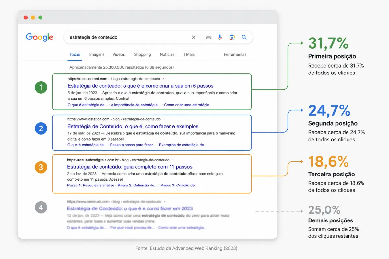The width and height of the screenshot is (389, 259).
Task: Click the '17 de mar. de 2023' snippet text
Action: 84,133
